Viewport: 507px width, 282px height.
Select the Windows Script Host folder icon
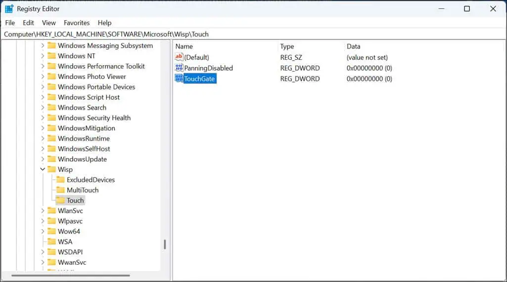tap(51, 97)
